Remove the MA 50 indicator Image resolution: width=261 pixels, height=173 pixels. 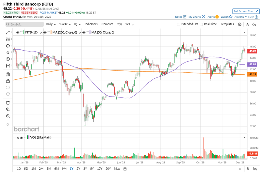point(80,33)
